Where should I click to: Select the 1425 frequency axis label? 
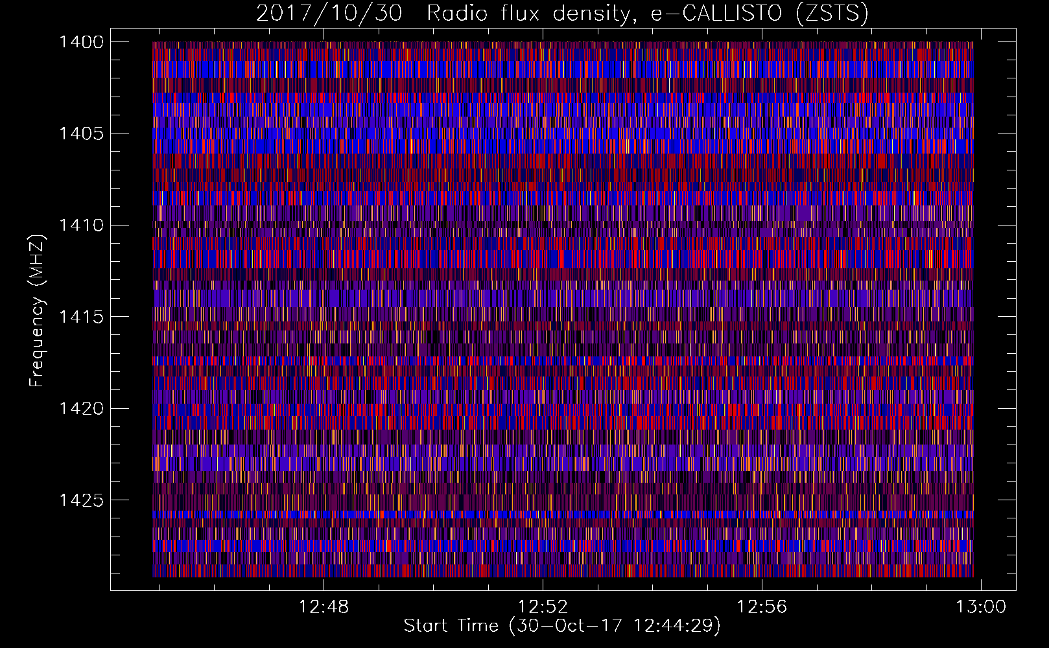81,500
